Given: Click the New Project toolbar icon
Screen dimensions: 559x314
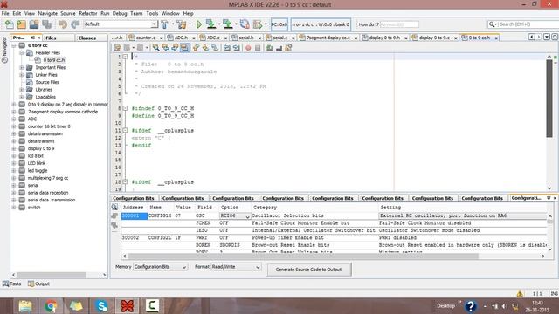Looking at the screenshot, I should [x=22, y=24].
